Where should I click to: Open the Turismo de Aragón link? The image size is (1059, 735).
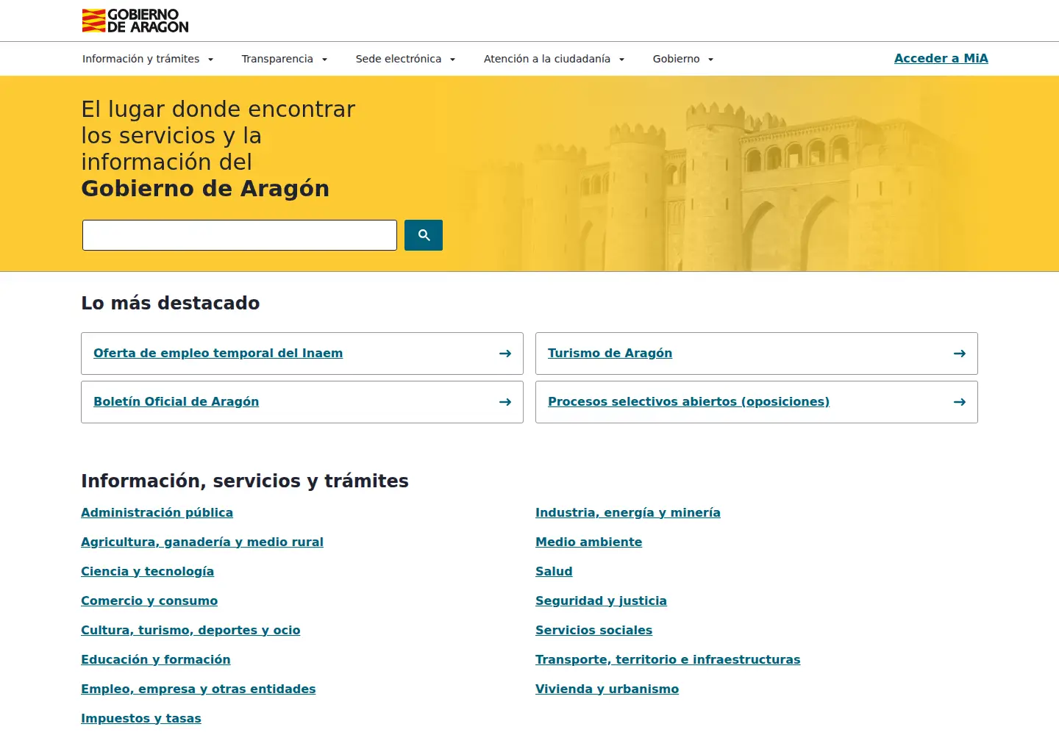point(610,353)
